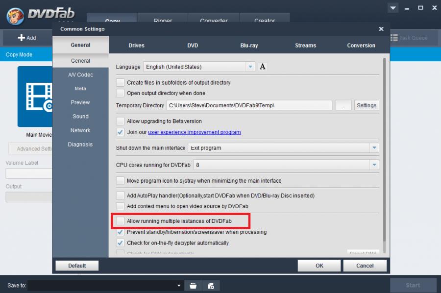441x293 pixels.
Task: Click the Add plus icon
Action: (22, 38)
